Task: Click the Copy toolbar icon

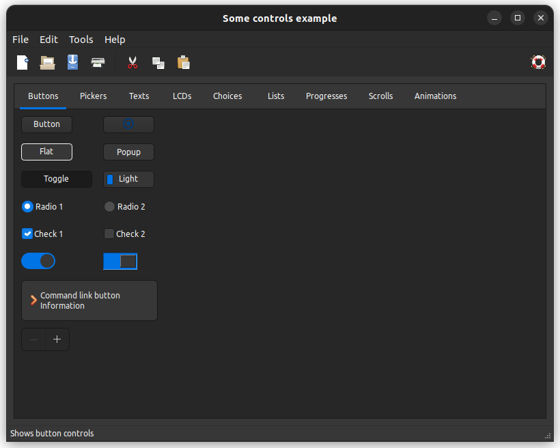Action: point(158,63)
